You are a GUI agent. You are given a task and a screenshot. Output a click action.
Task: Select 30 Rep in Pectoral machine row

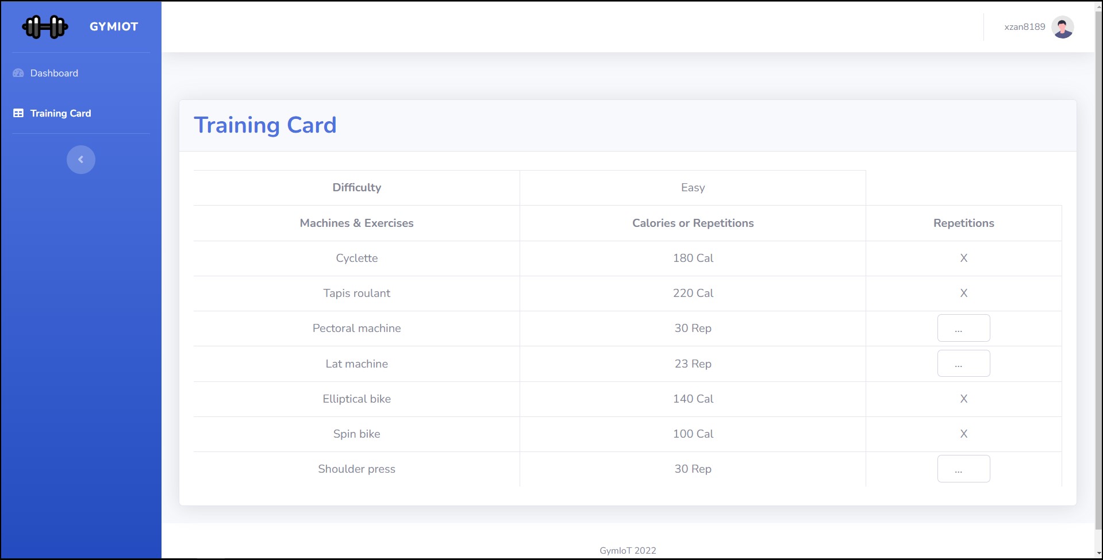coord(693,328)
